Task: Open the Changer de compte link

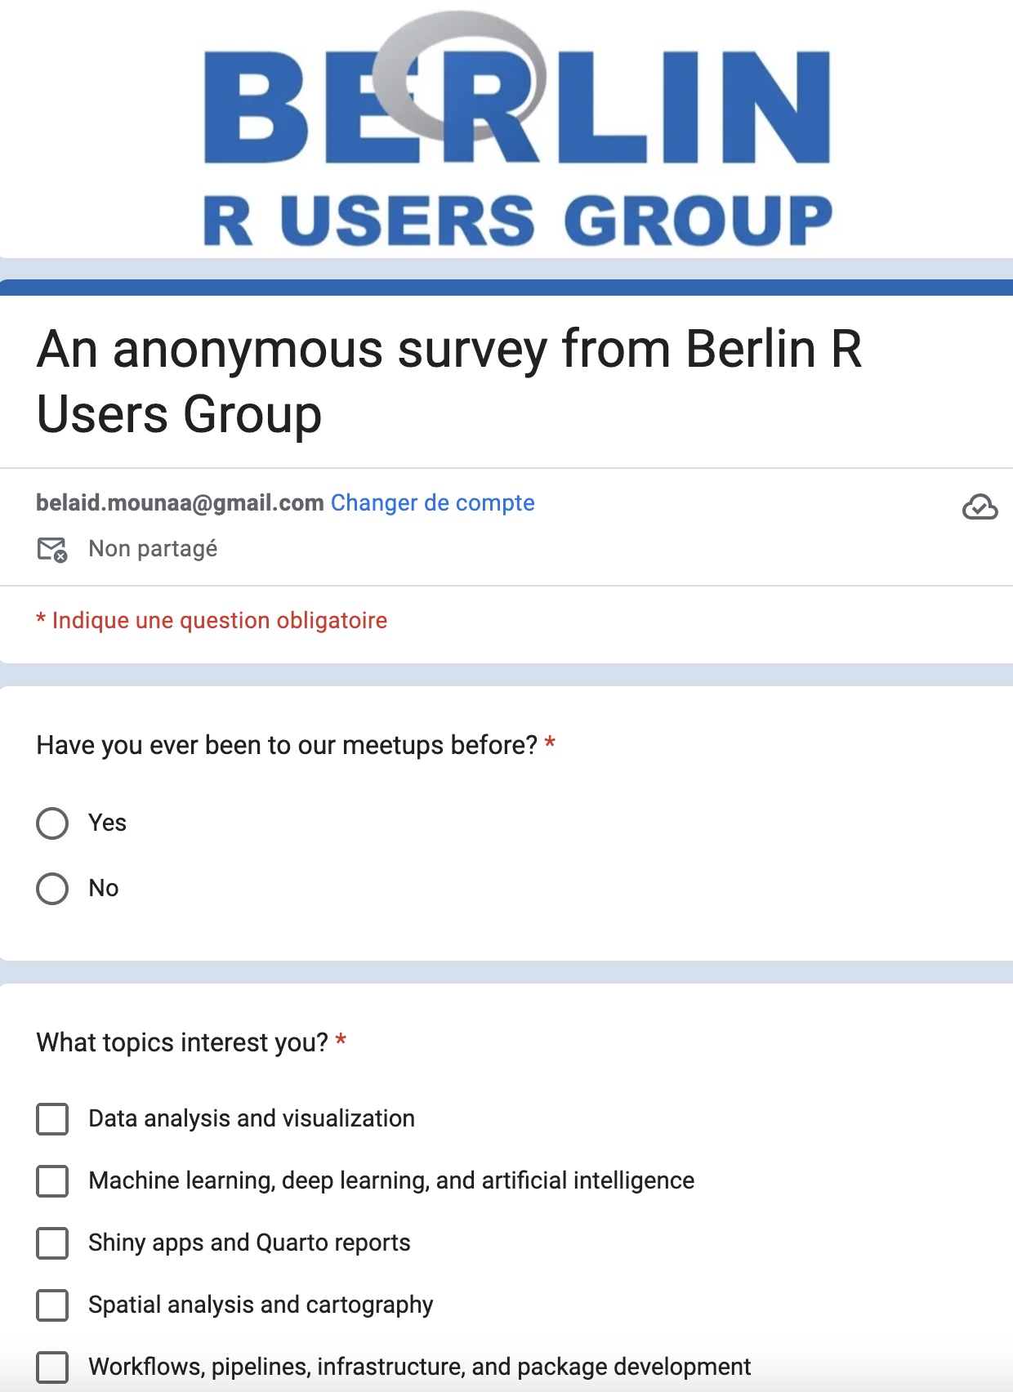Action: pyautogui.click(x=432, y=503)
